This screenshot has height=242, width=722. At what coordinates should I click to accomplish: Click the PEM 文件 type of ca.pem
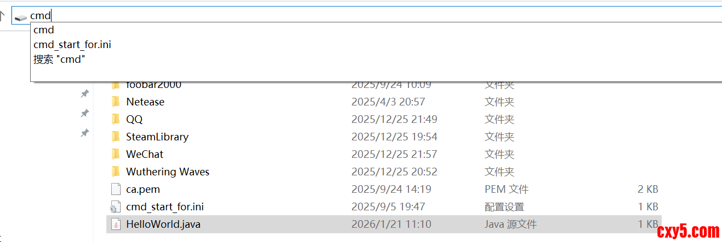pos(506,189)
